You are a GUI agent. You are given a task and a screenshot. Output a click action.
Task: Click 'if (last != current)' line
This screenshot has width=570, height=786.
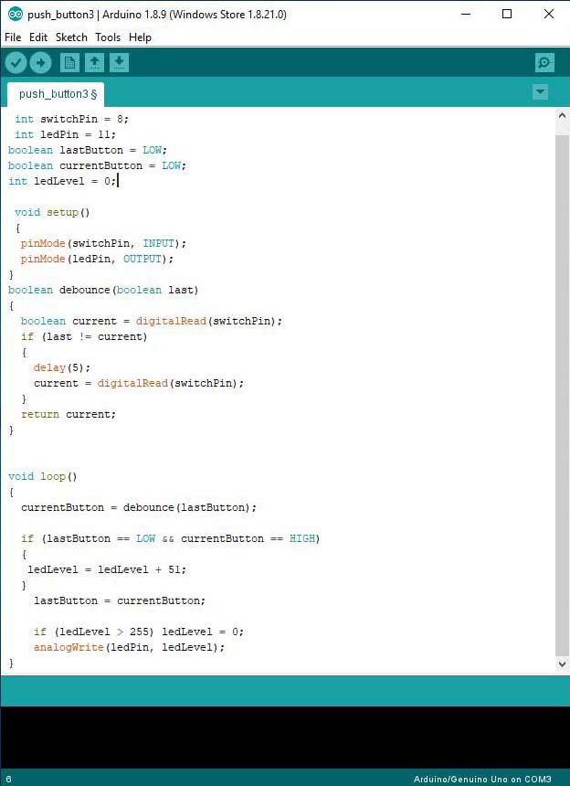tap(84, 336)
